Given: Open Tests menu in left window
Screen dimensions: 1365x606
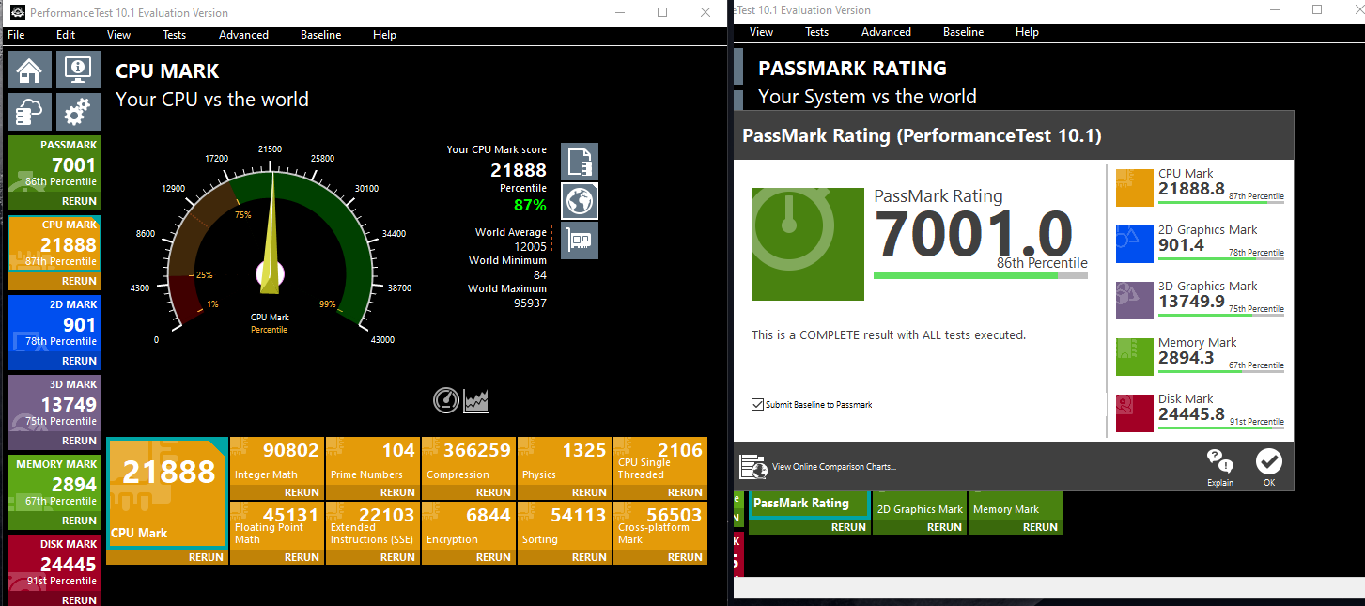Looking at the screenshot, I should point(175,35).
